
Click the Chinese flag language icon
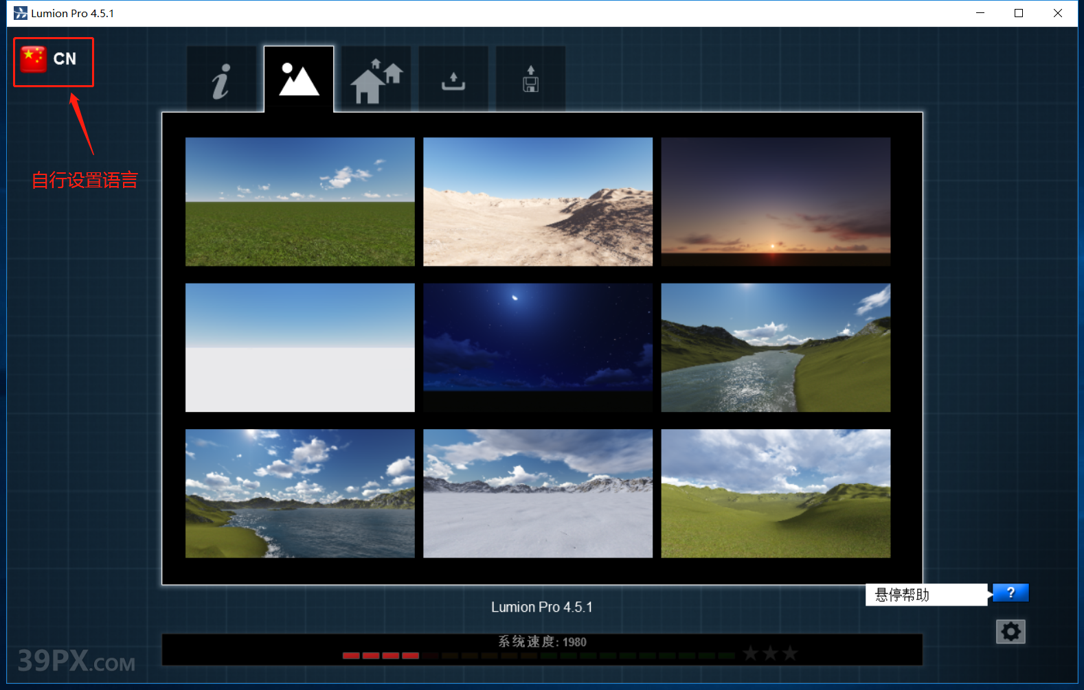[33, 60]
